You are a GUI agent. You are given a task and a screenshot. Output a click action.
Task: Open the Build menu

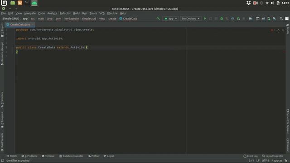click(76, 13)
